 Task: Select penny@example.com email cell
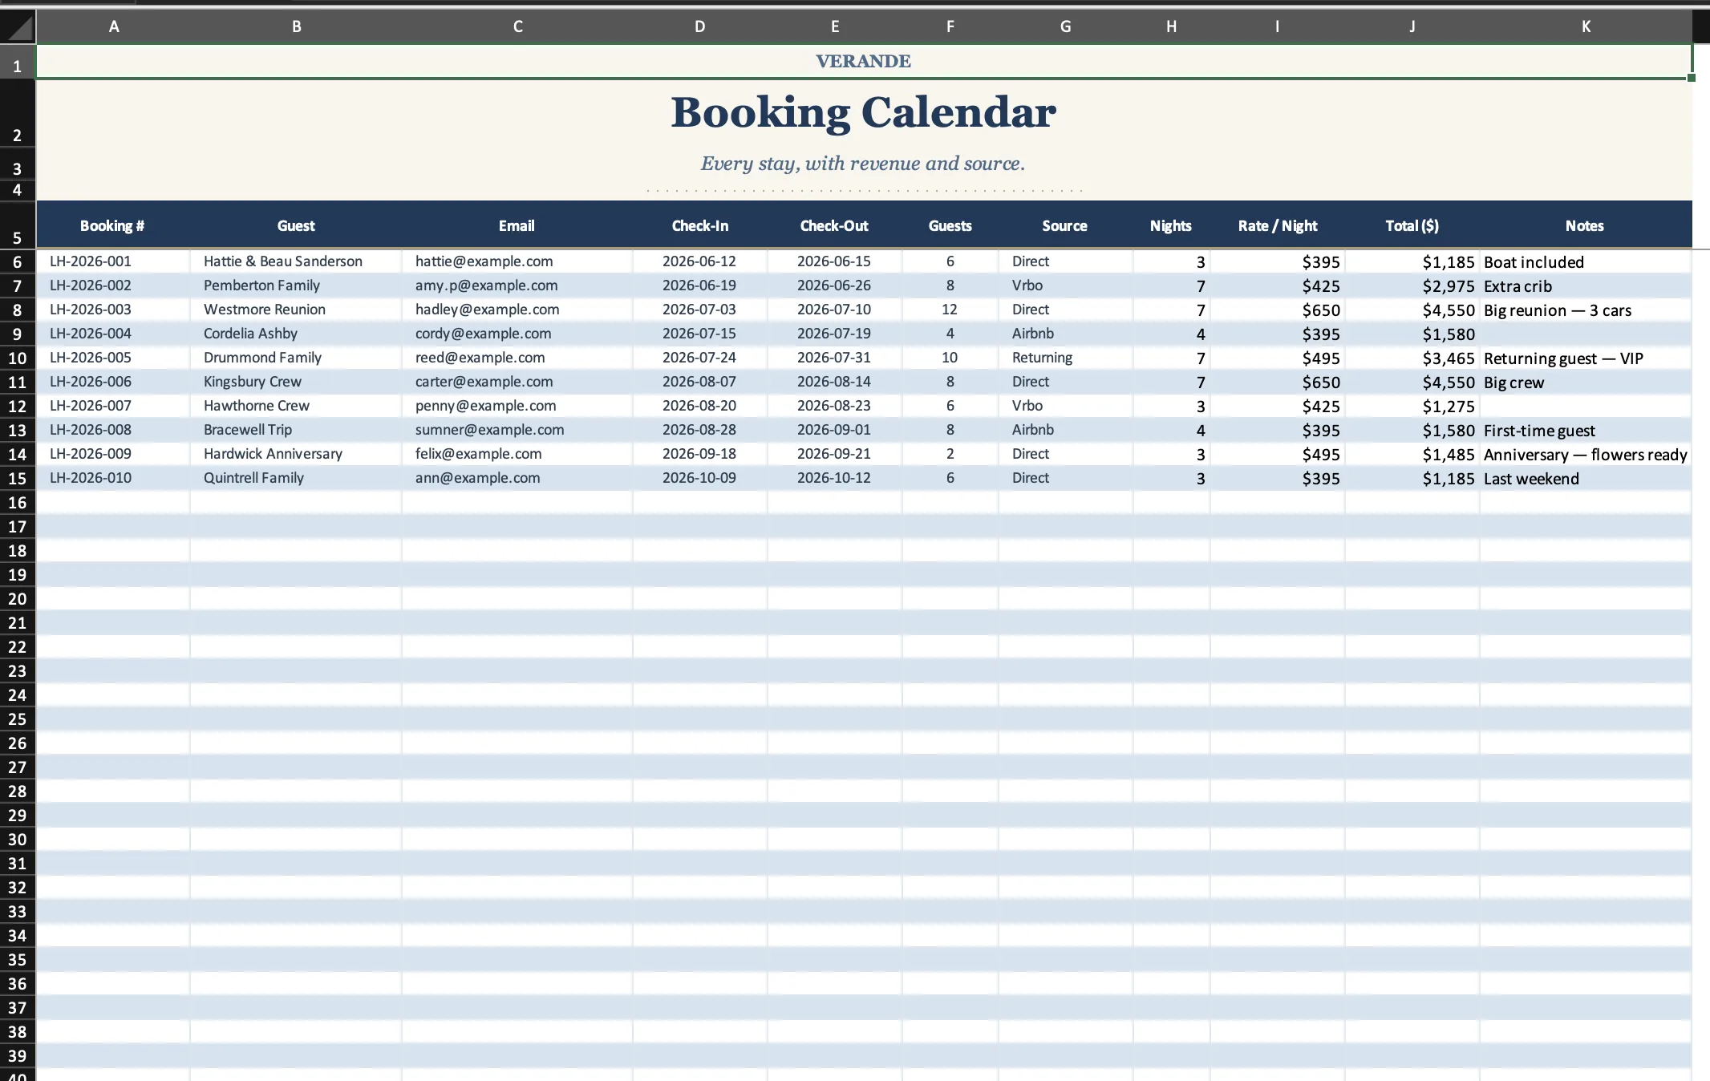pyautogui.click(x=517, y=406)
